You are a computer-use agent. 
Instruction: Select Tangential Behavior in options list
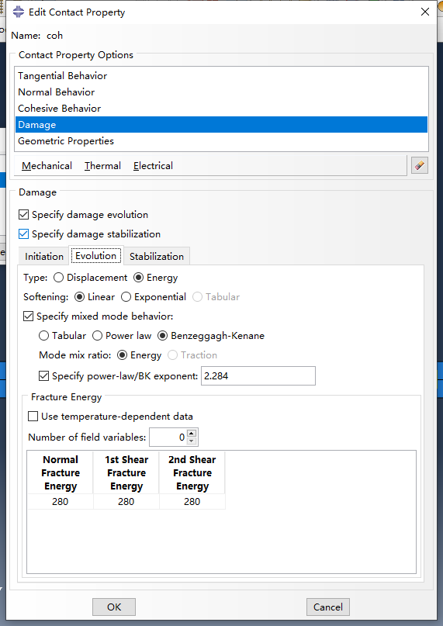click(221, 76)
